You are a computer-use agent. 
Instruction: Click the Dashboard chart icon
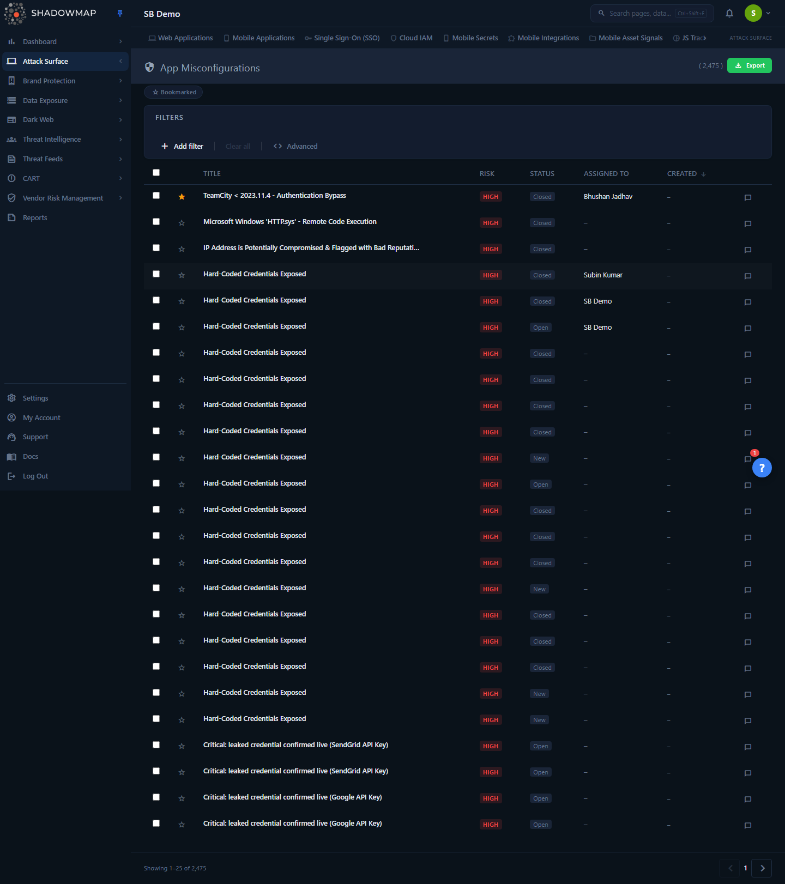click(11, 41)
